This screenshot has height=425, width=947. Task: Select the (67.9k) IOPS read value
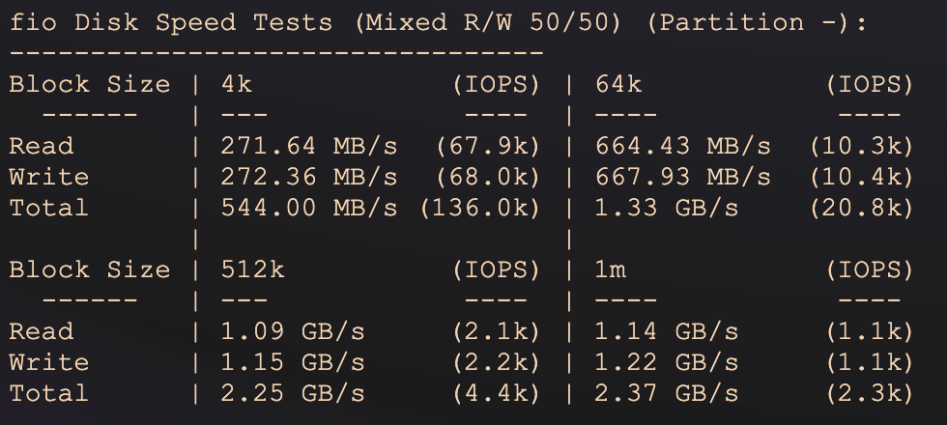coord(487,146)
